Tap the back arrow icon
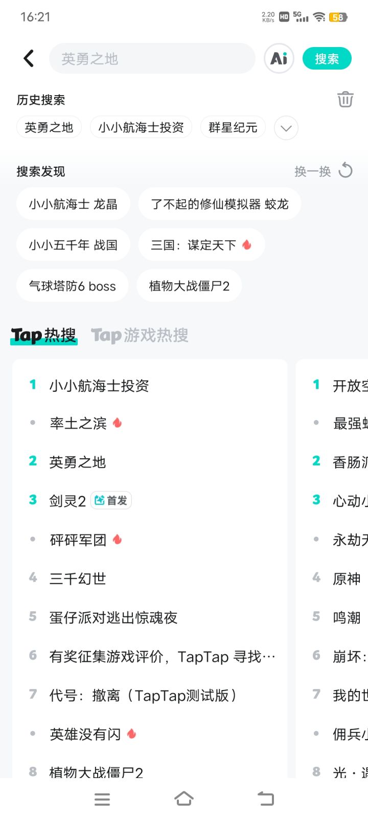 point(29,58)
